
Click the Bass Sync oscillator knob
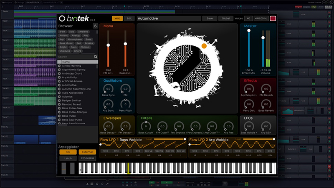pos(108,89)
